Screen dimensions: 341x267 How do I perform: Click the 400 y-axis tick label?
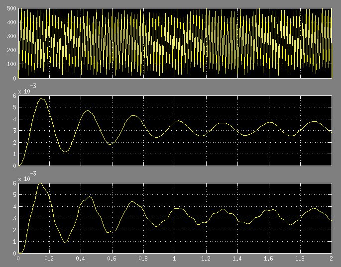11,22
